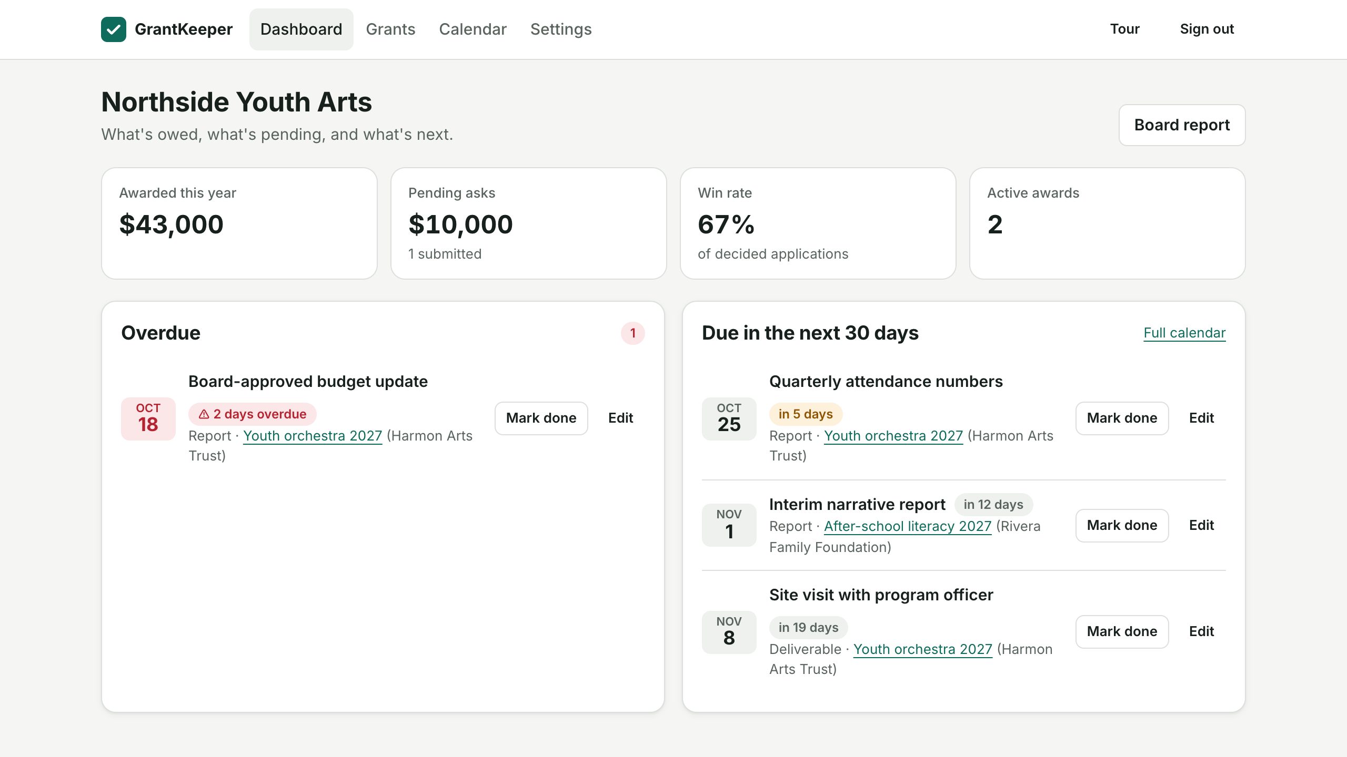Mark Interim narrative report as done

[x=1122, y=525]
